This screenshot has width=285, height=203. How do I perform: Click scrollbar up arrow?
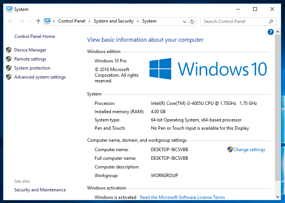(277, 32)
